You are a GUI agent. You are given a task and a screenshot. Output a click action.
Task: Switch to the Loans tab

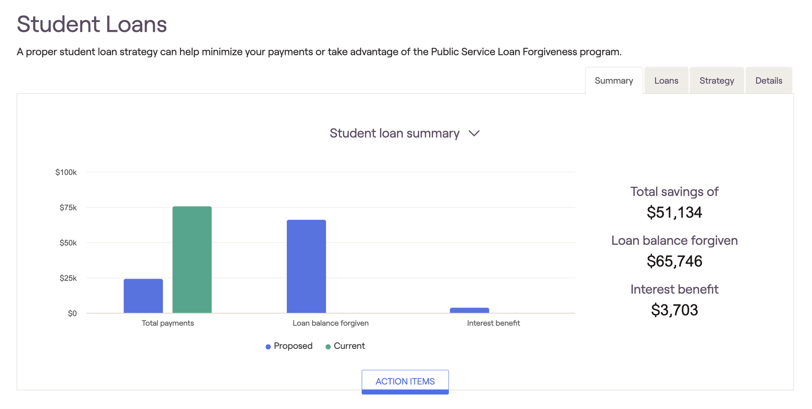666,81
